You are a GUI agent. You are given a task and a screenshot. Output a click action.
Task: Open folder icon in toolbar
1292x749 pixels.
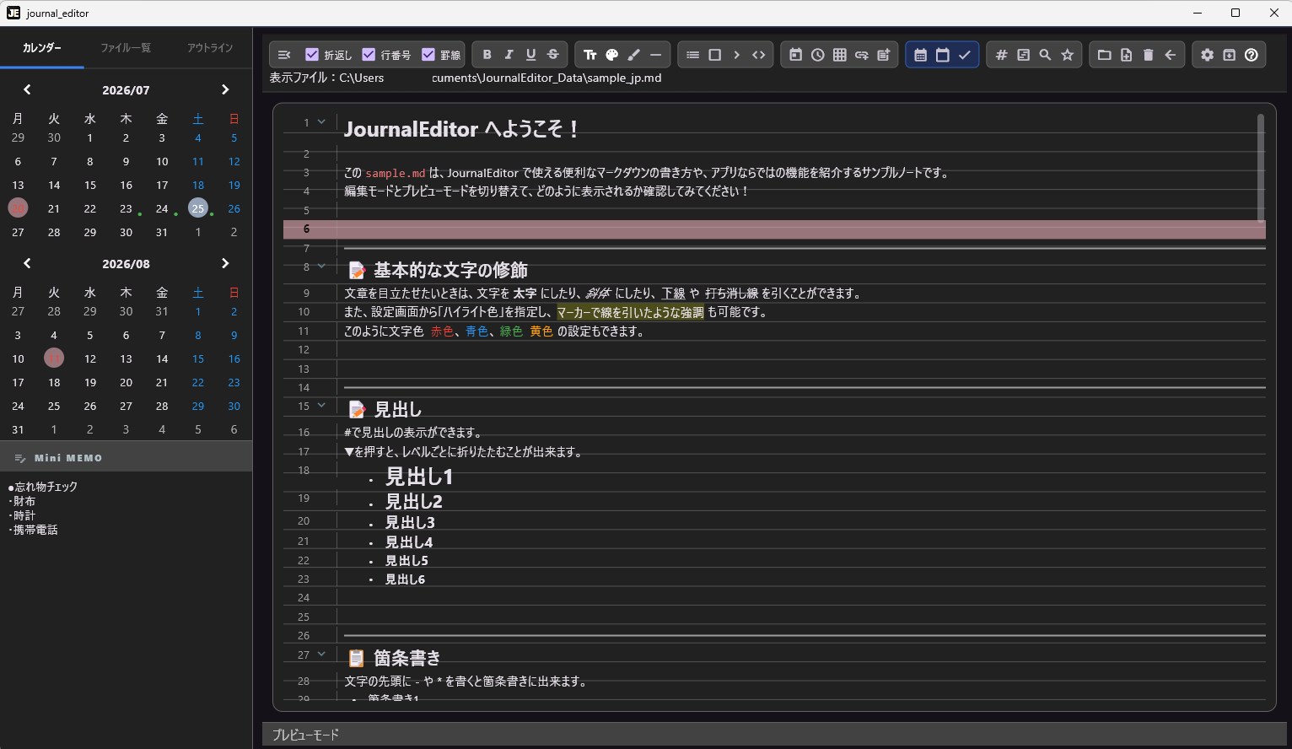click(x=1104, y=55)
